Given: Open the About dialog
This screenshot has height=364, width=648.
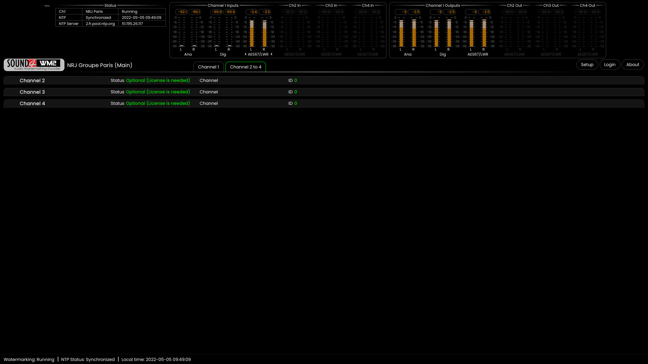Looking at the screenshot, I should pos(632,65).
